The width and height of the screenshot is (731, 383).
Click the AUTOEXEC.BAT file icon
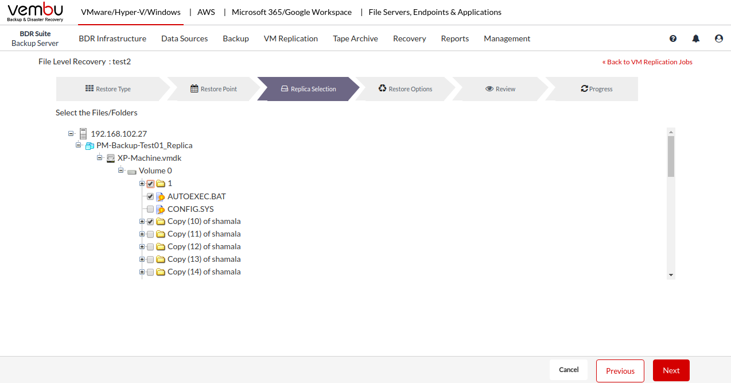[161, 196]
